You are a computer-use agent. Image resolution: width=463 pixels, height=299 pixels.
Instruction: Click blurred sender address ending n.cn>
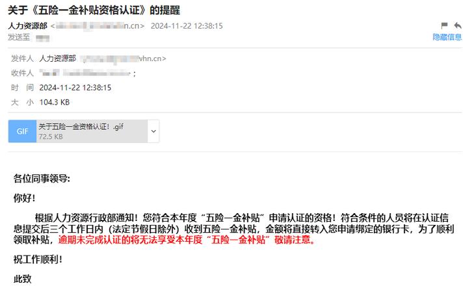(98, 26)
